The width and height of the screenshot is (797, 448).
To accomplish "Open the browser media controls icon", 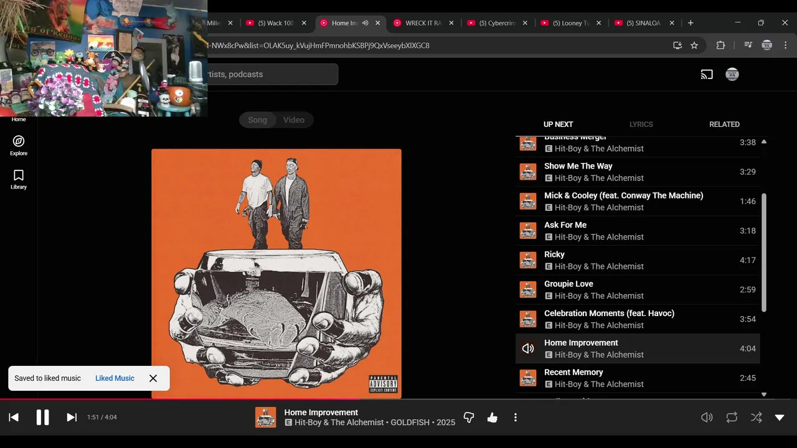I will 748,45.
